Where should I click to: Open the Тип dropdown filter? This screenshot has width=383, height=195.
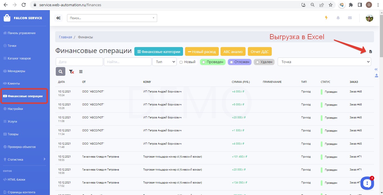[164, 62]
